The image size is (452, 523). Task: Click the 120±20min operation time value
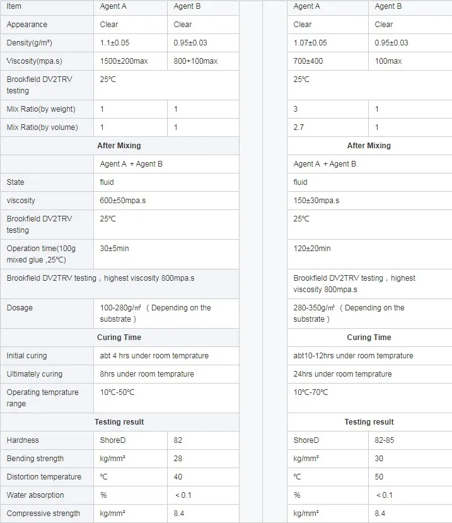coord(312,249)
